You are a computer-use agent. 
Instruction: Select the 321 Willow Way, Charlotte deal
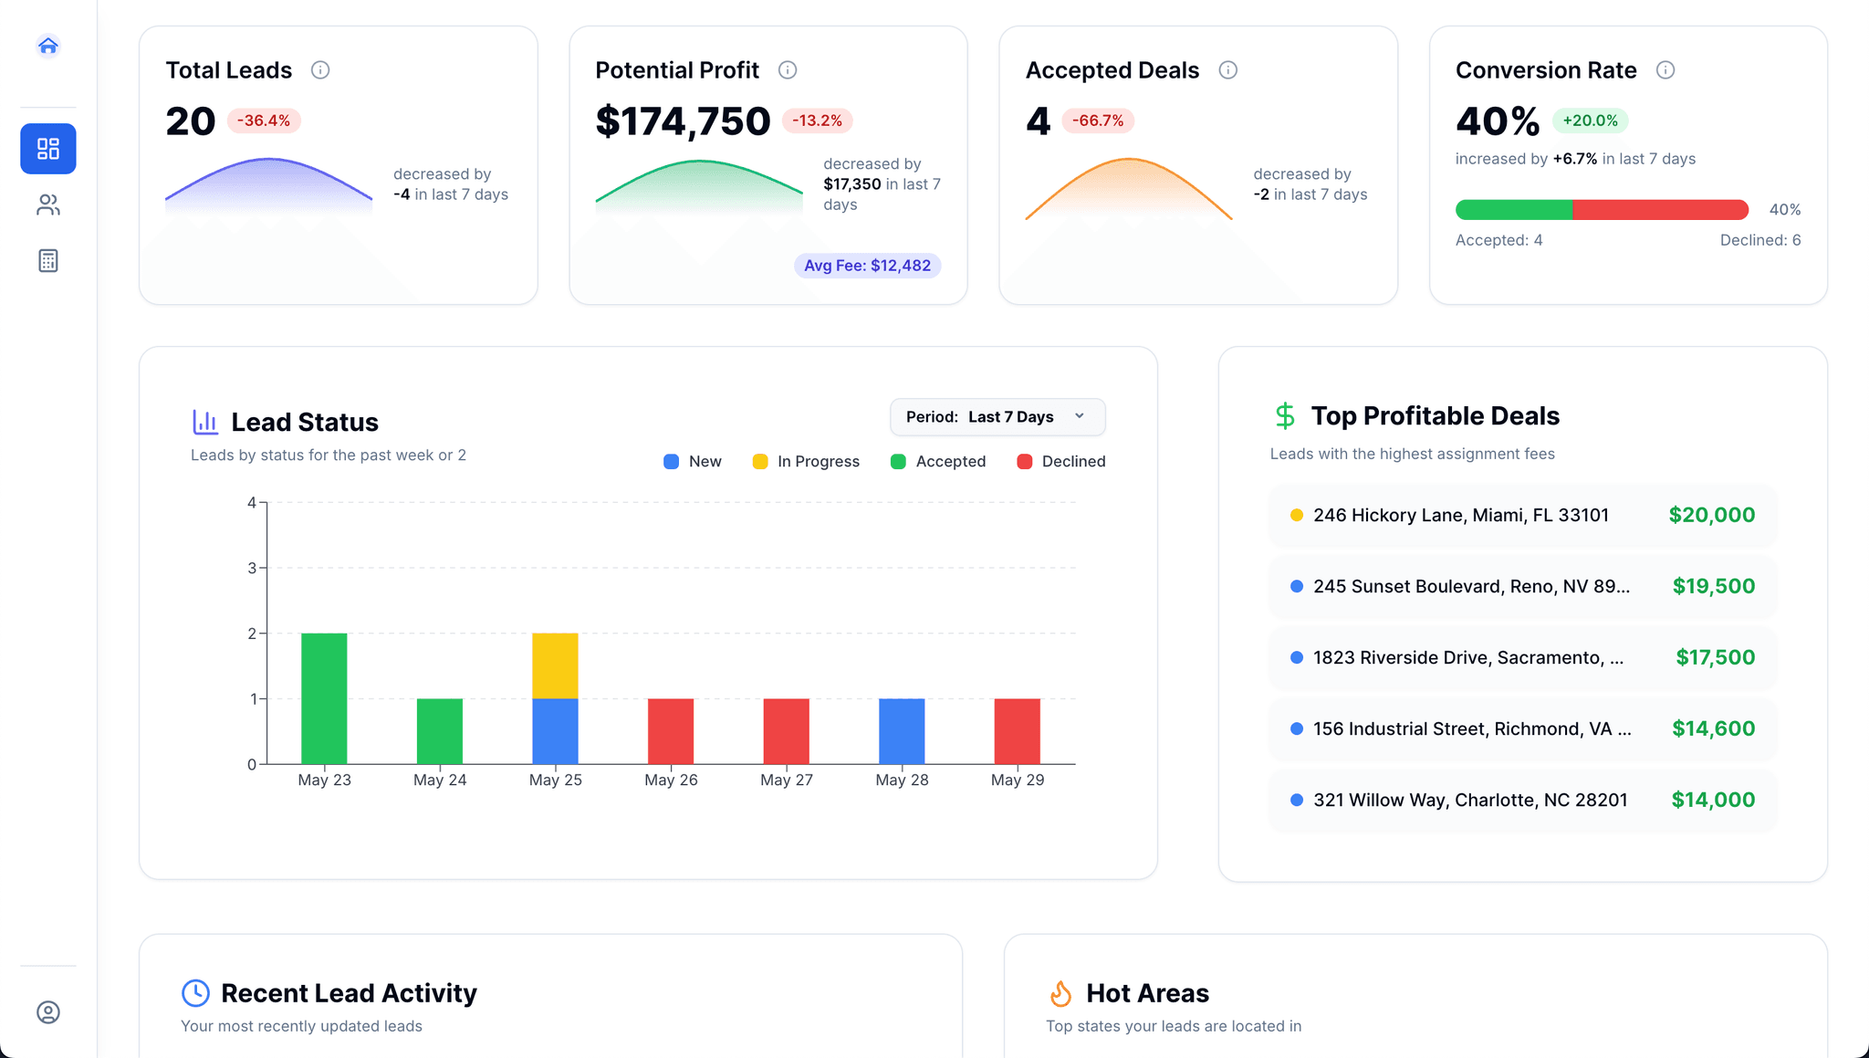pyautogui.click(x=1522, y=800)
